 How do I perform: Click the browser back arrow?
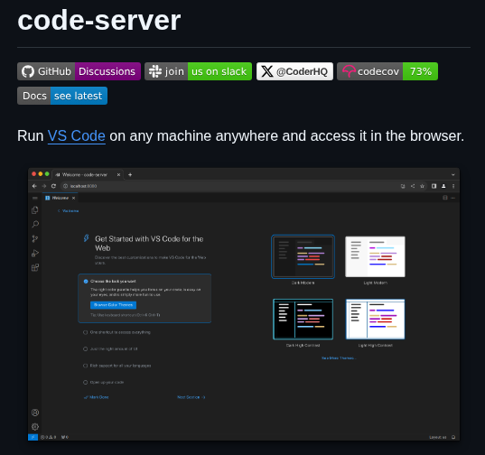coord(34,186)
